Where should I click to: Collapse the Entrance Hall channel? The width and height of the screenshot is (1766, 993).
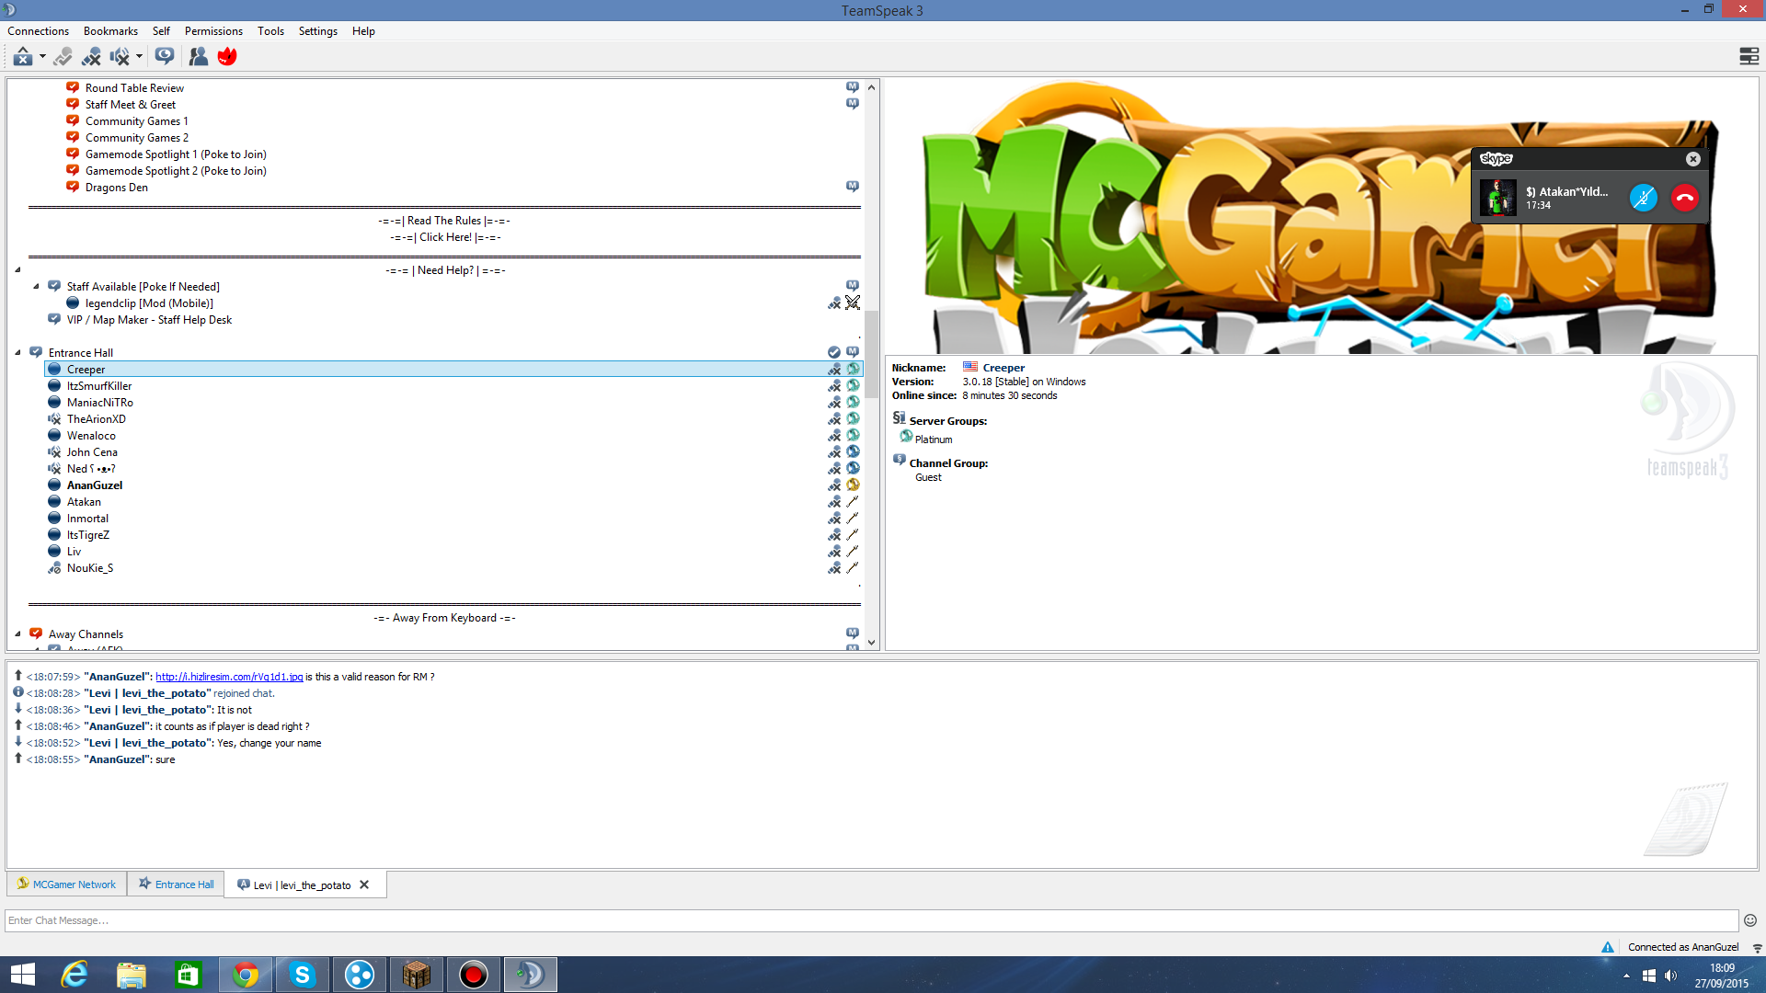point(17,353)
